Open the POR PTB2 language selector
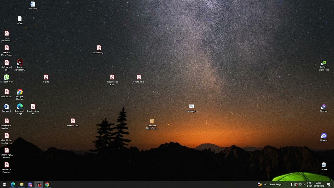Image resolution: width=334 pixels, height=188 pixels. point(309,185)
